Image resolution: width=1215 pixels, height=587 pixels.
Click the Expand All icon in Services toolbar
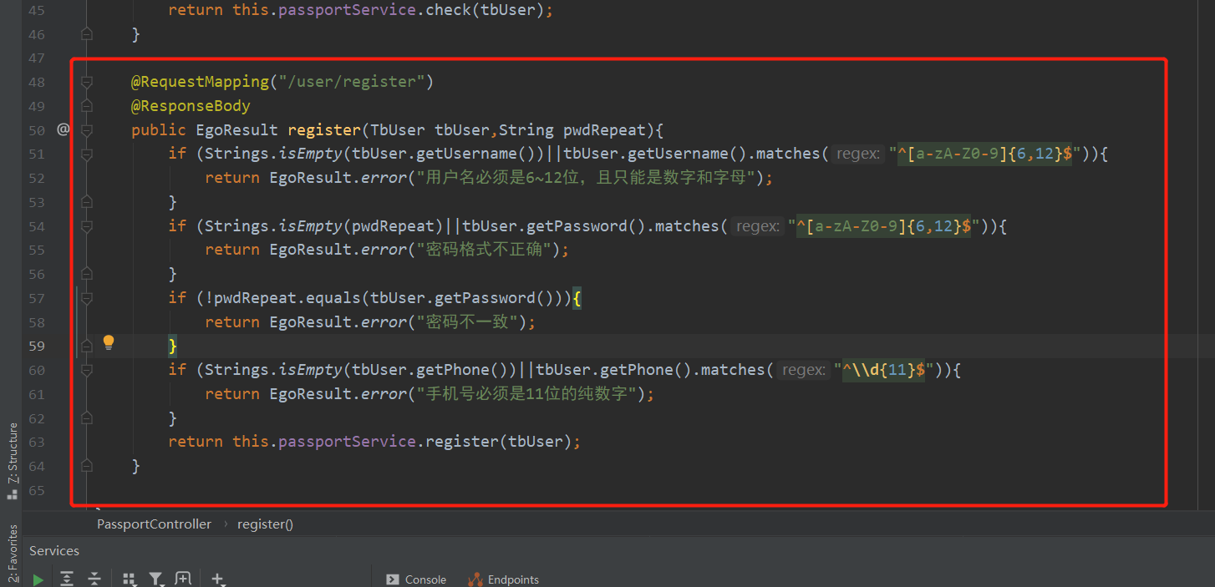pos(67,579)
